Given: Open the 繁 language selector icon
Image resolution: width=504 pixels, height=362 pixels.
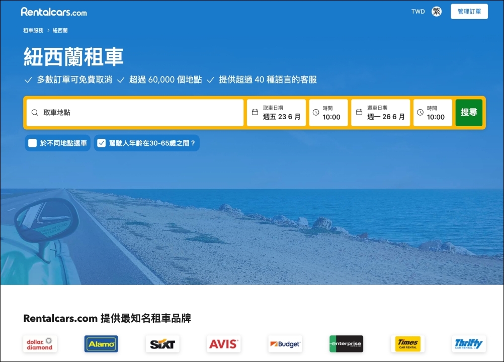Looking at the screenshot, I should click(x=437, y=12).
